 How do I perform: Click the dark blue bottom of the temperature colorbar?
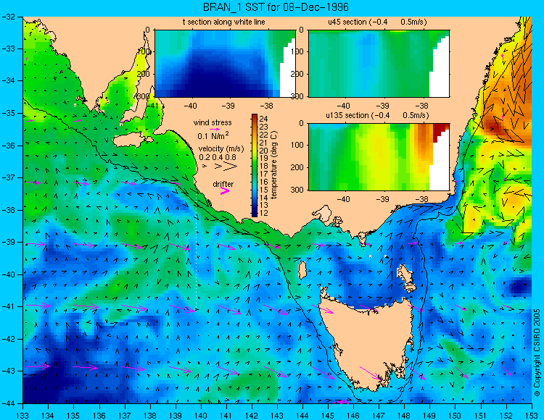tap(255, 214)
